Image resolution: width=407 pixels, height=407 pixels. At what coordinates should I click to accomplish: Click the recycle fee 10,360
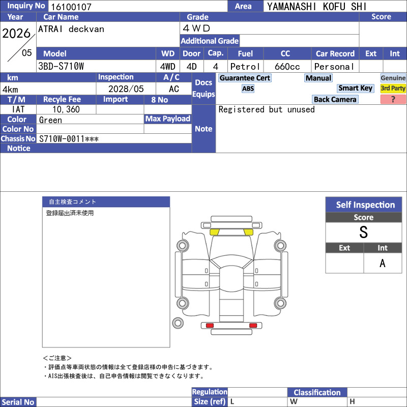tap(66, 109)
